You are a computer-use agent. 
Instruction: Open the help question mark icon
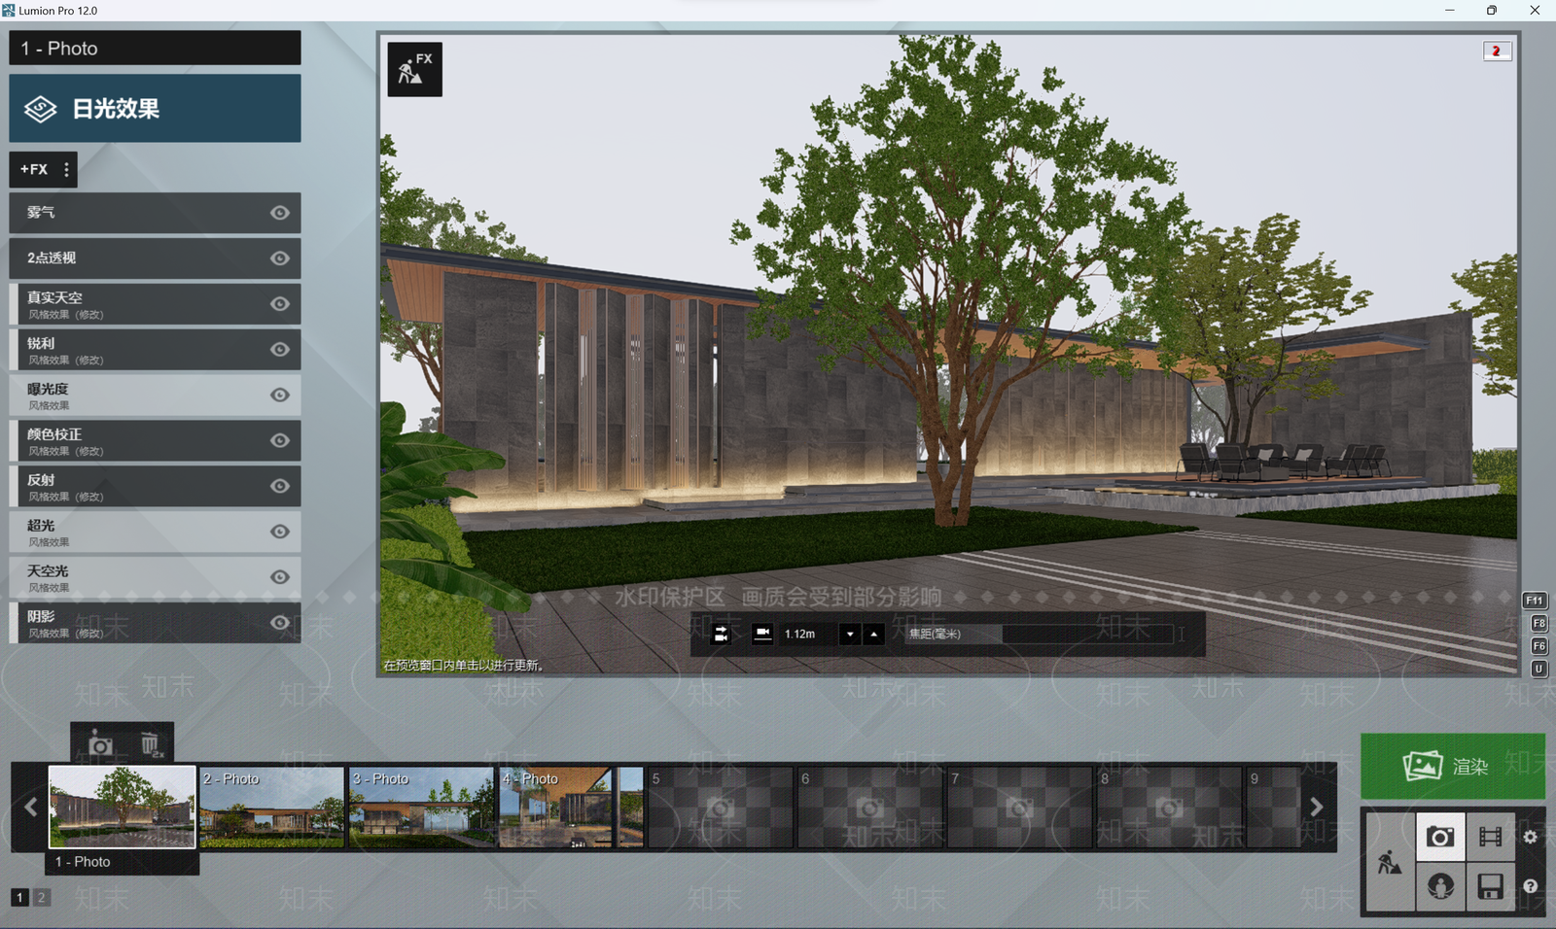[1531, 886]
